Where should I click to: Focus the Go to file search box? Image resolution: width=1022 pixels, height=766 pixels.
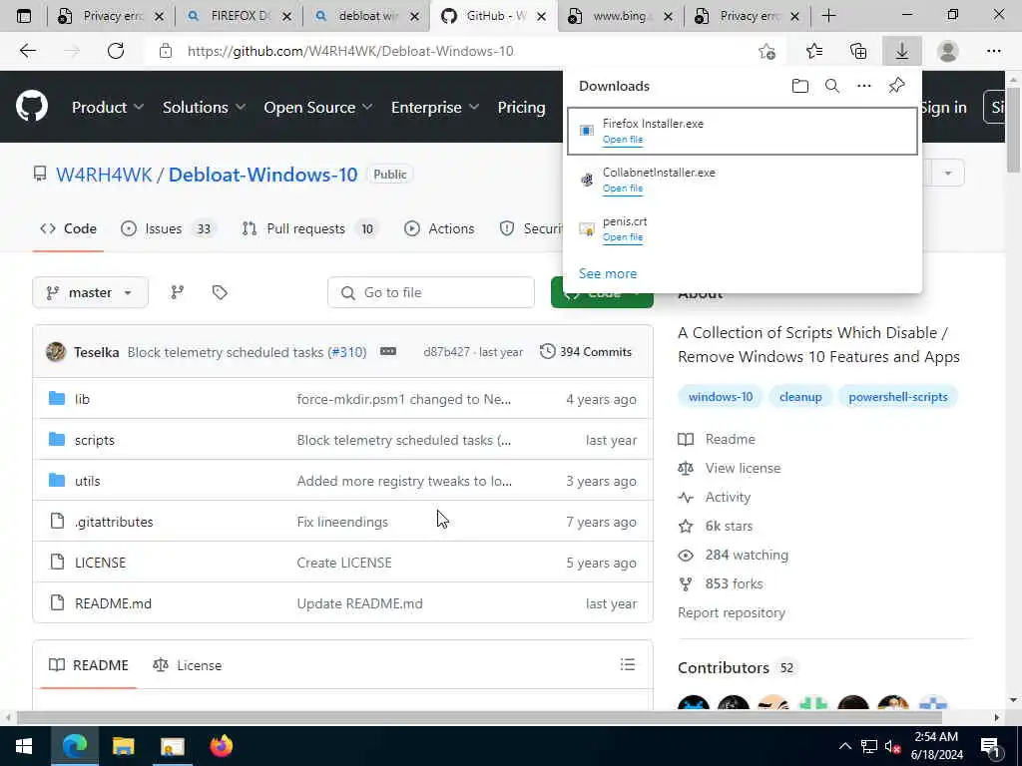click(431, 292)
